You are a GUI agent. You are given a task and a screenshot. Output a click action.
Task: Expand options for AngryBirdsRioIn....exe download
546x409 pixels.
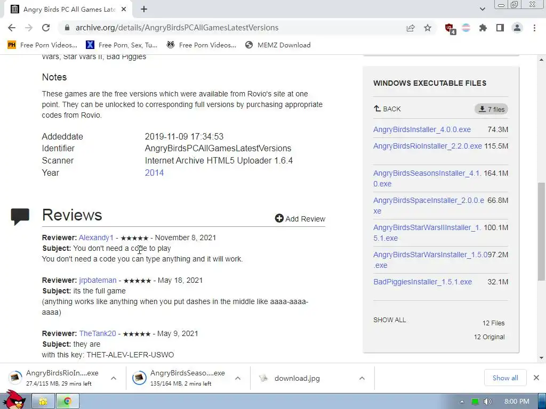pyautogui.click(x=114, y=378)
